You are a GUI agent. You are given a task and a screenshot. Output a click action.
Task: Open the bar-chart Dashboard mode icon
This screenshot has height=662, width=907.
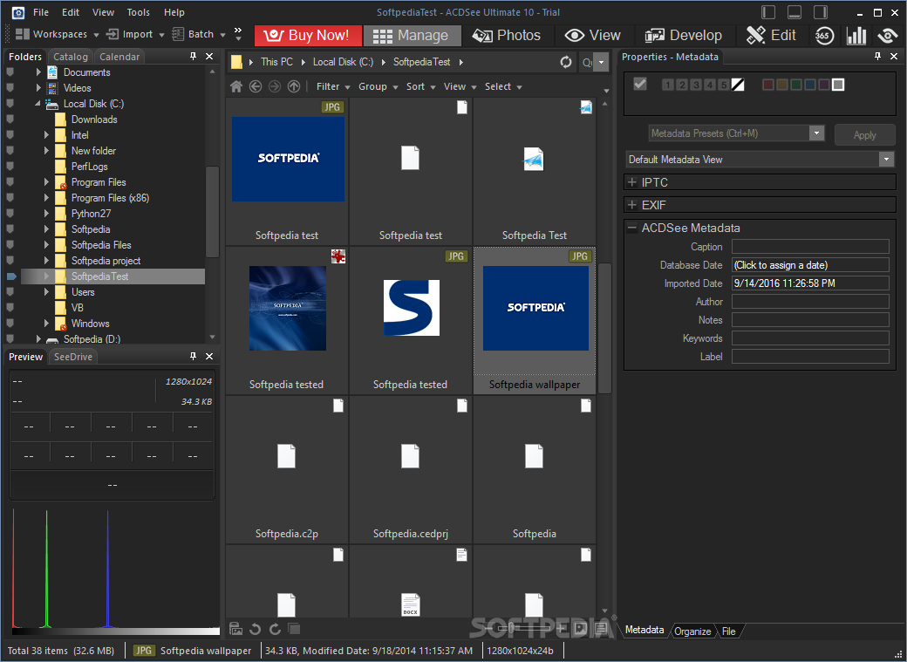pos(856,36)
